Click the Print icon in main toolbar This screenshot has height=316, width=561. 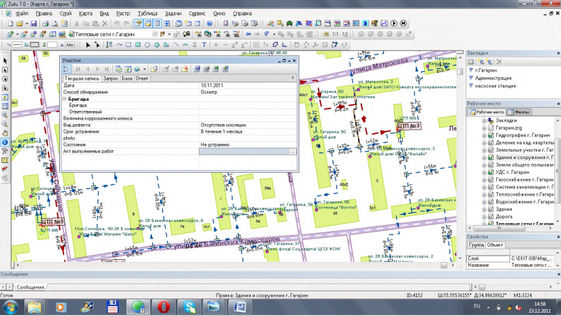tap(46, 24)
